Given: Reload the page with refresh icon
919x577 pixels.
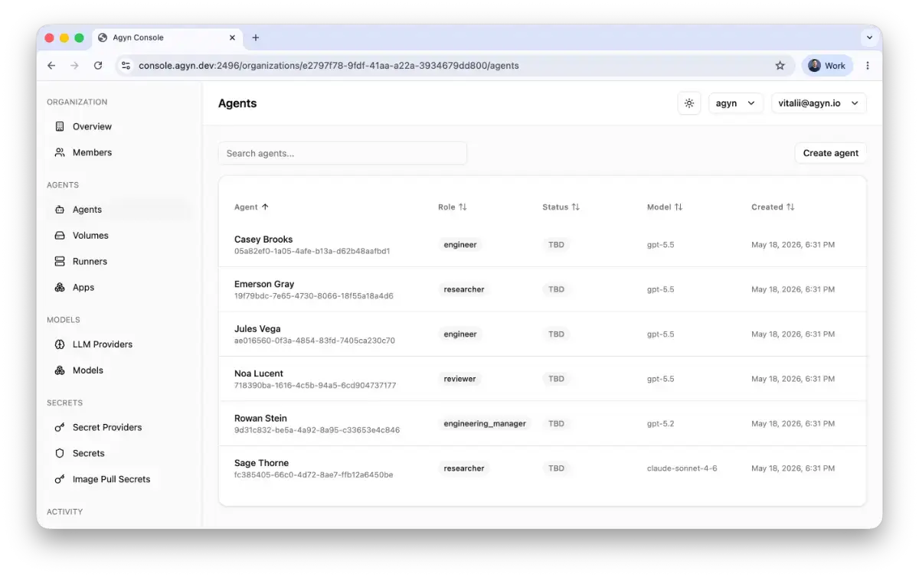Looking at the screenshot, I should pos(98,66).
